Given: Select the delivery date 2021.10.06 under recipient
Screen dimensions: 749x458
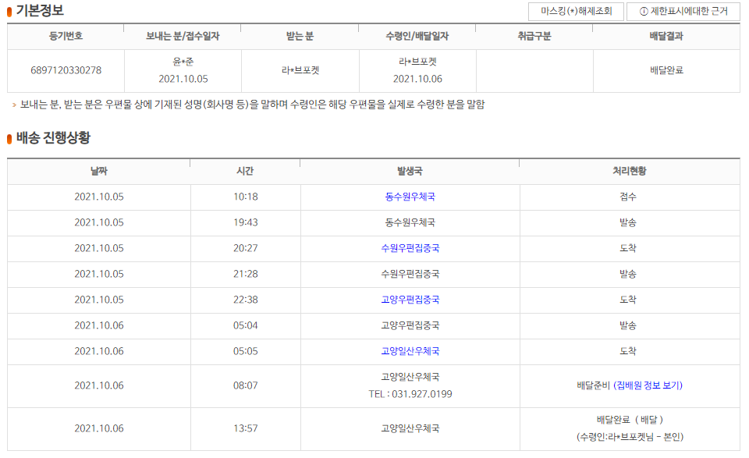Looking at the screenshot, I should [417, 79].
